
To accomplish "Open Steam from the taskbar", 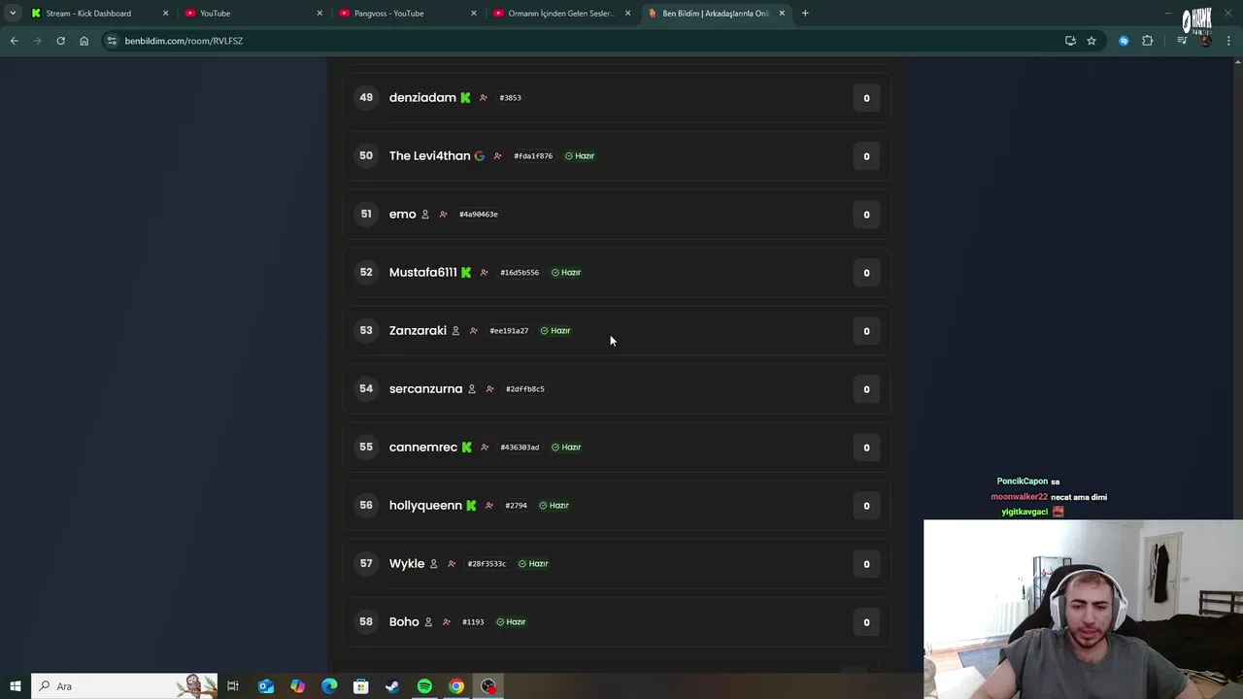I will click(x=392, y=686).
